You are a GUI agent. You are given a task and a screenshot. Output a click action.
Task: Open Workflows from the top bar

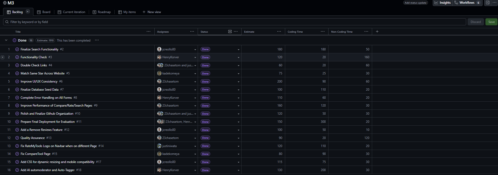(467, 3)
